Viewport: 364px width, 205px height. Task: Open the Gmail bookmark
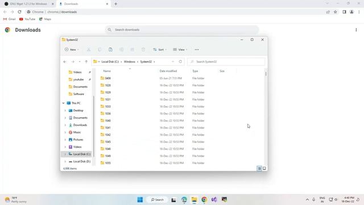[10, 19]
